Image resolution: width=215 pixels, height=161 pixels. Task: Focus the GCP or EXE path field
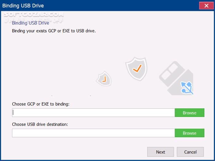pyautogui.click(x=93, y=113)
